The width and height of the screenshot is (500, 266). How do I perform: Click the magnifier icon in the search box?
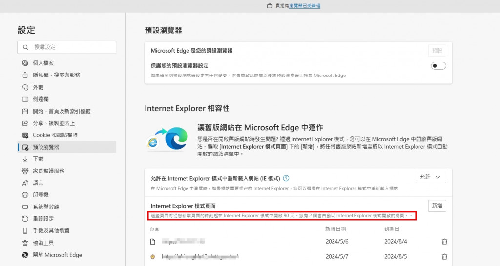tap(25, 47)
